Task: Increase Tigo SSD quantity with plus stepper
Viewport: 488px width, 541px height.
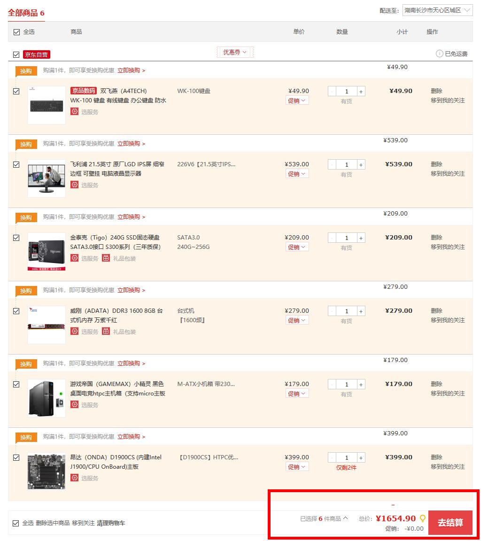Action: [361, 238]
